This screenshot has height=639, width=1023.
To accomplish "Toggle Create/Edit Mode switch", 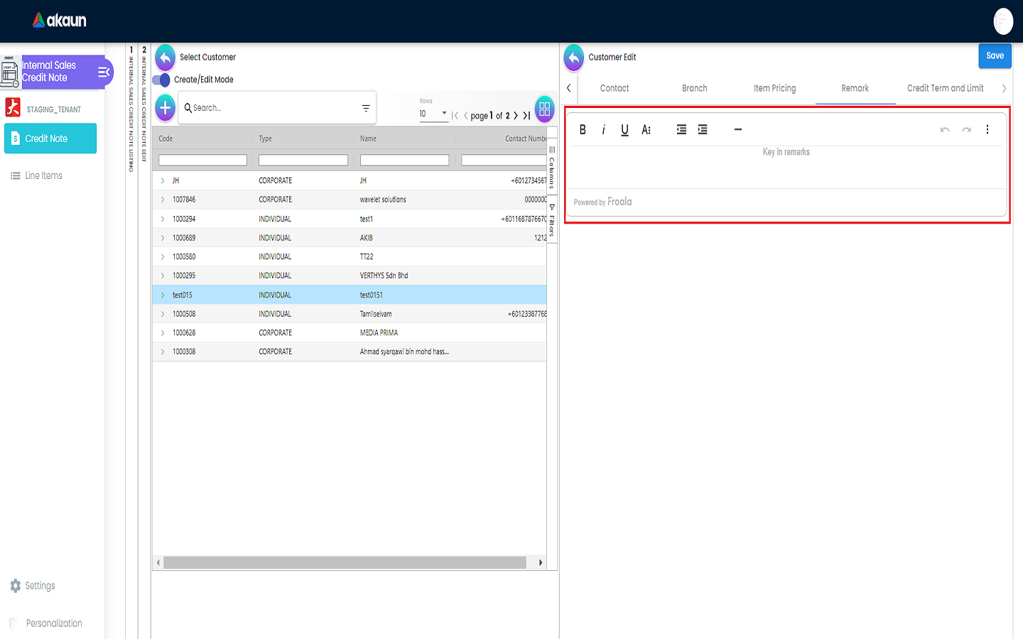I will pos(162,80).
